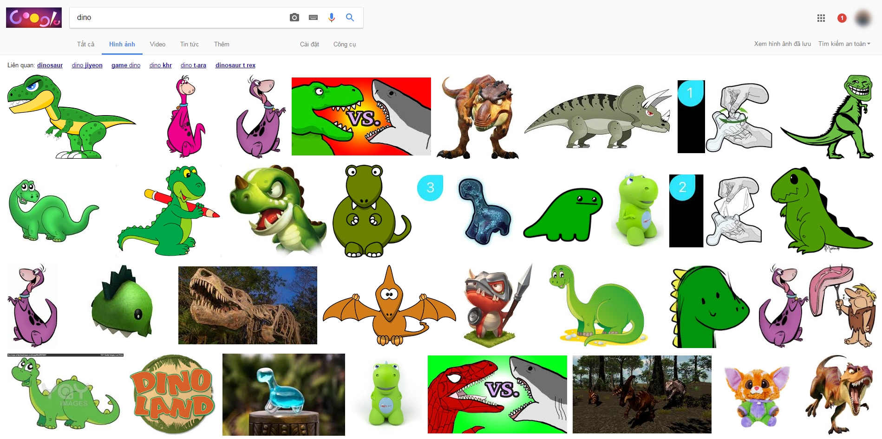Switch to the Video tab
The image size is (882, 439).
click(157, 45)
